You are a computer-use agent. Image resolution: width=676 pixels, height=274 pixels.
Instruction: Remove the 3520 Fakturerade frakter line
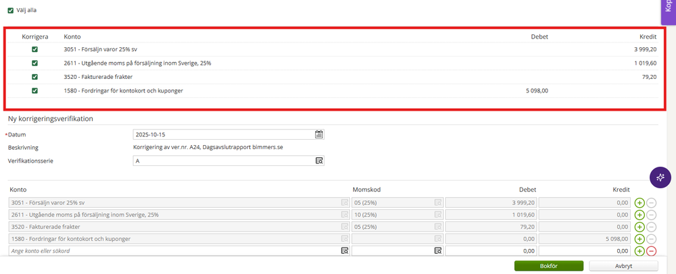pyautogui.click(x=652, y=227)
